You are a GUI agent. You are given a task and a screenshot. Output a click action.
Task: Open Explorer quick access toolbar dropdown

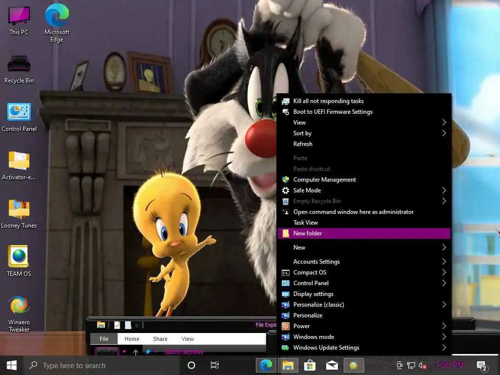pyautogui.click(x=137, y=326)
